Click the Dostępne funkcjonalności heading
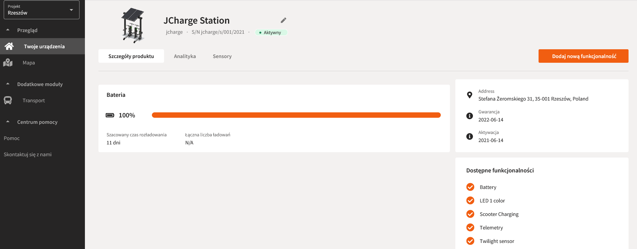Viewport: 637px width, 249px height. [x=500, y=170]
